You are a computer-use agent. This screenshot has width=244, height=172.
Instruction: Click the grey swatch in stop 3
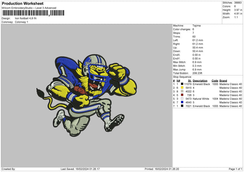[x=182, y=91]
